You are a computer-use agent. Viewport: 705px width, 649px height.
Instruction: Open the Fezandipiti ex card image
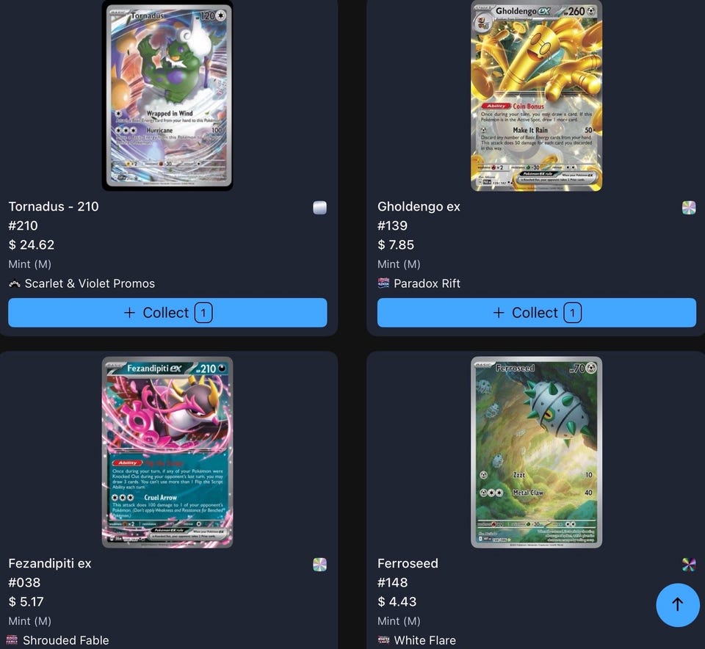pos(167,452)
